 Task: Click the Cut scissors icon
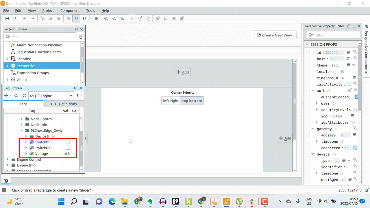tap(42, 18)
